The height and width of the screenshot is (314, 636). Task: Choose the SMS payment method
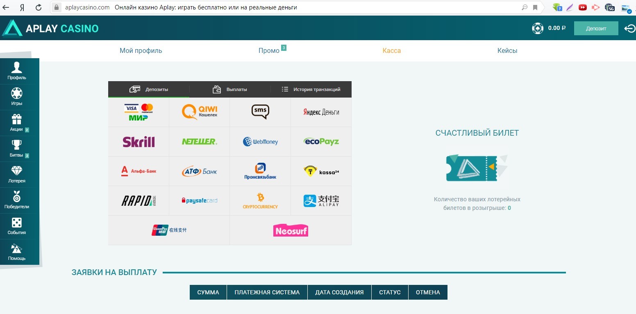pyautogui.click(x=260, y=112)
